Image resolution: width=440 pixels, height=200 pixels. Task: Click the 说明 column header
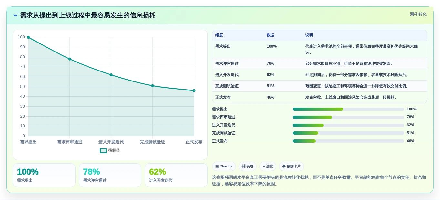[x=309, y=35]
